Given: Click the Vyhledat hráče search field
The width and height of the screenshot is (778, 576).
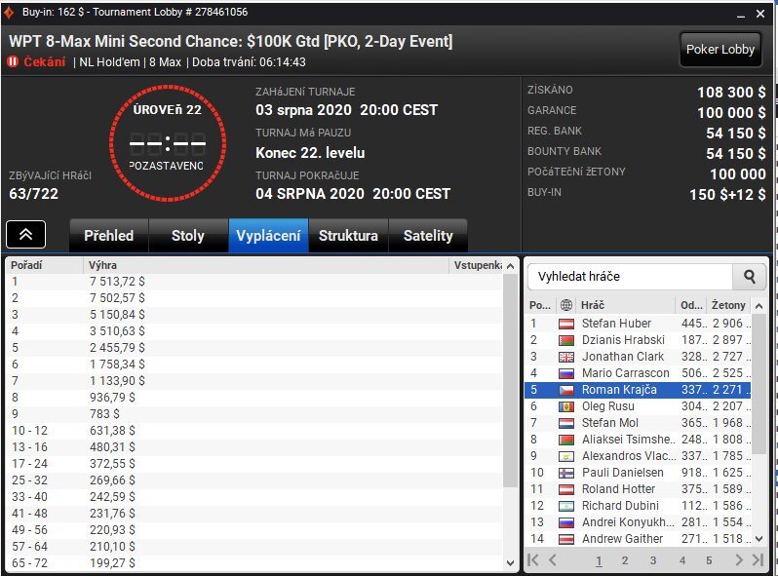Looking at the screenshot, I should click(630, 277).
